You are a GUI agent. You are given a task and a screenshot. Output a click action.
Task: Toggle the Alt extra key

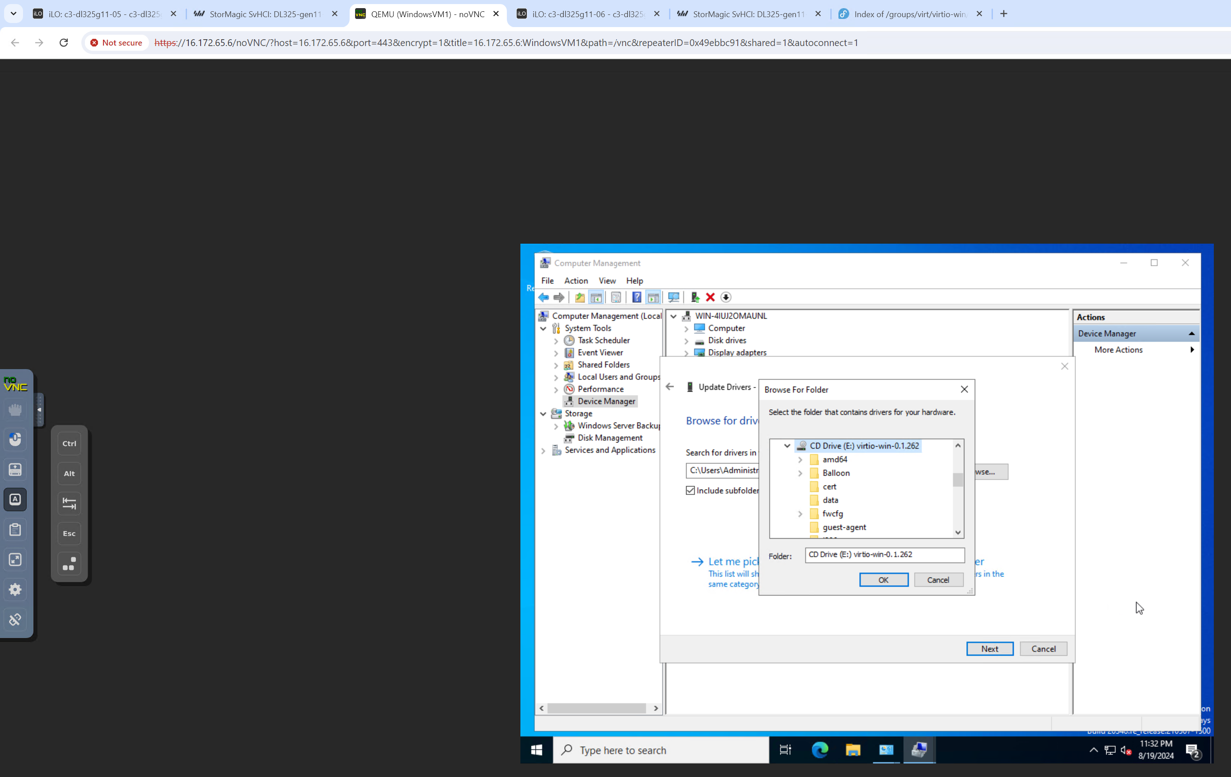point(70,473)
